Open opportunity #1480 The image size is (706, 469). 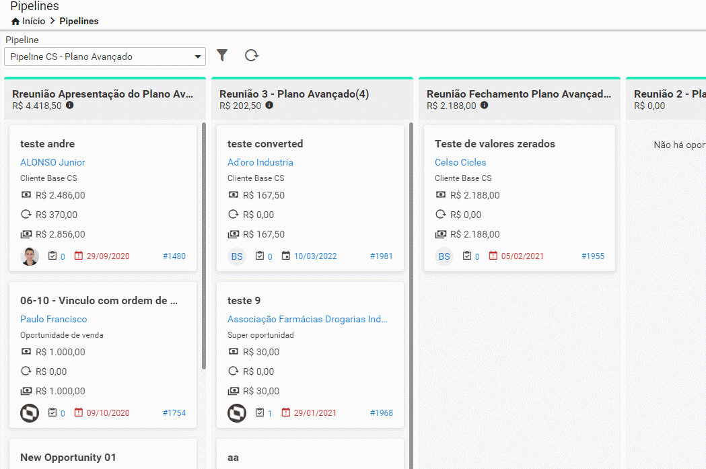[x=174, y=256]
